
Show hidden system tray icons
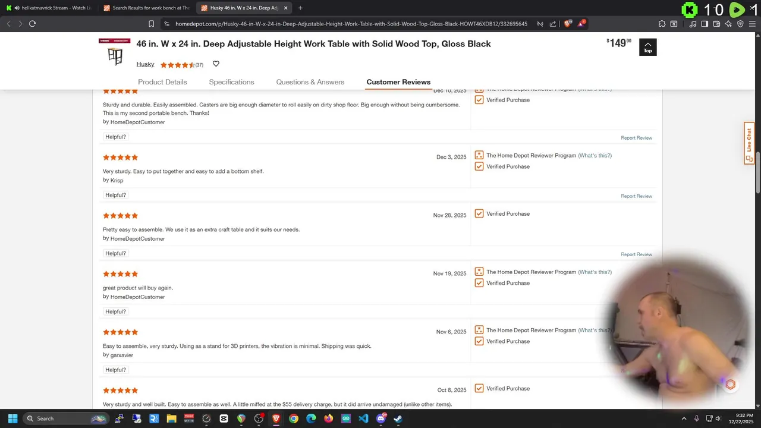click(x=684, y=418)
